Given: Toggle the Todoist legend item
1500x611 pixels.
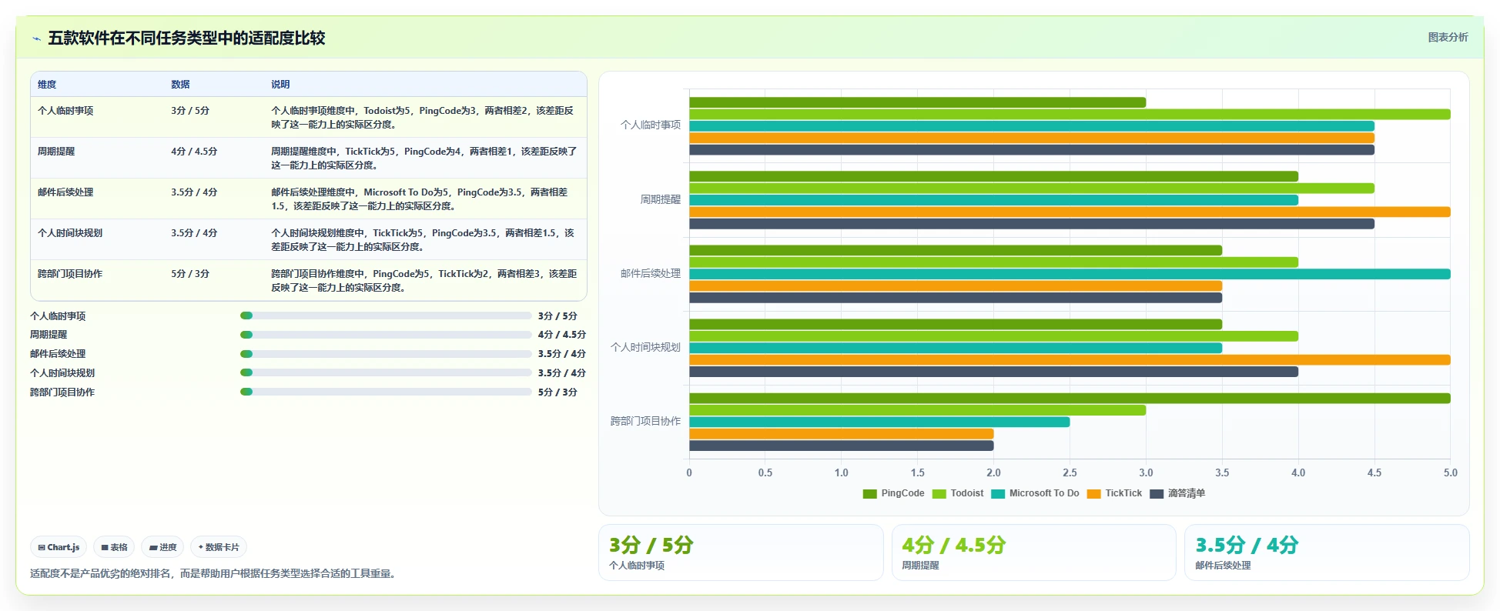Looking at the screenshot, I should (x=958, y=493).
